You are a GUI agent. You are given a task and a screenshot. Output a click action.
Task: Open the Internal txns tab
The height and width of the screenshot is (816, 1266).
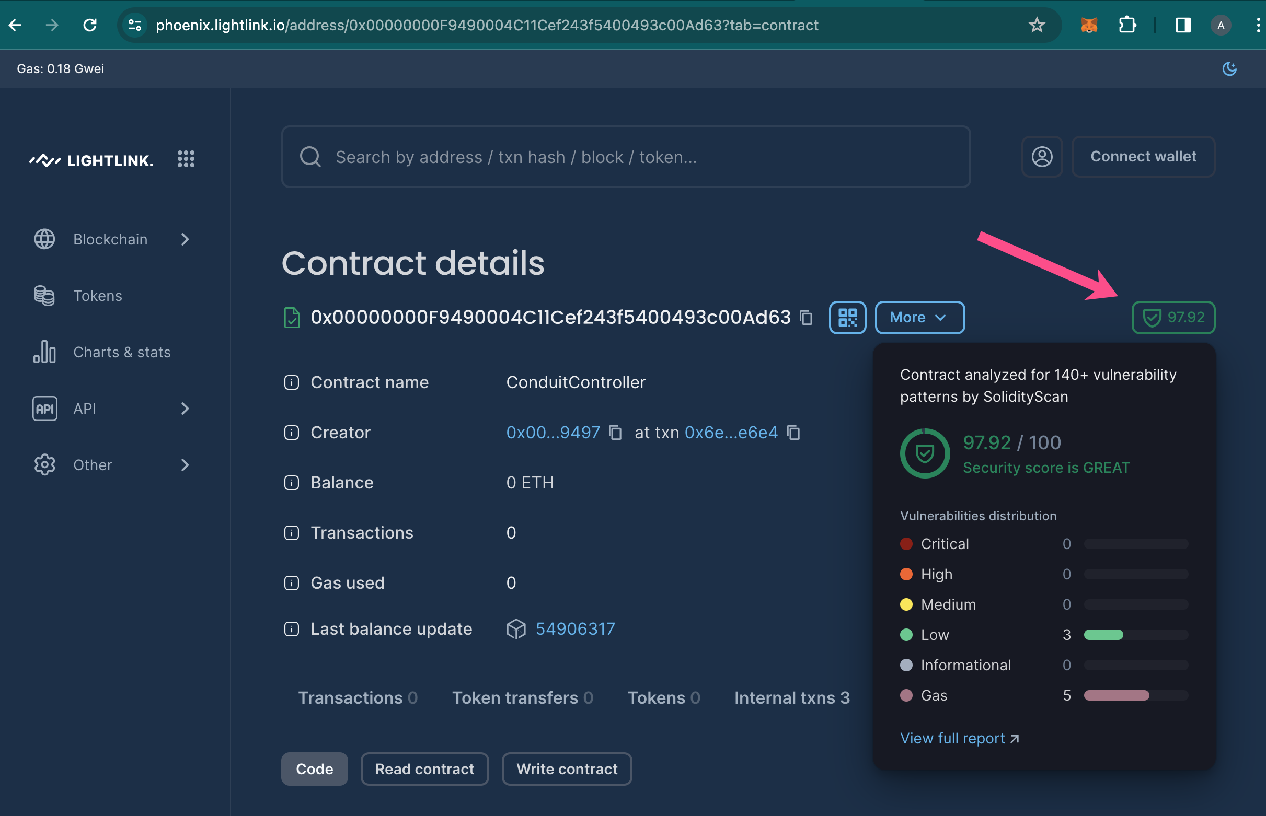792,698
